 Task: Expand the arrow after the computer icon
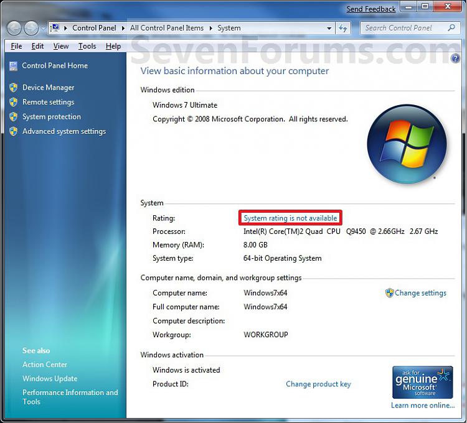pos(65,28)
